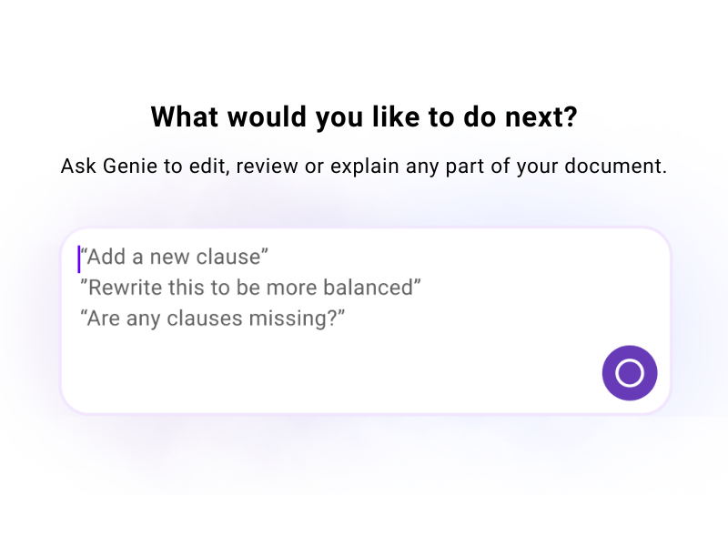The image size is (728, 546).
Task: Click the empty area below the suggestions
Action: tap(318, 373)
